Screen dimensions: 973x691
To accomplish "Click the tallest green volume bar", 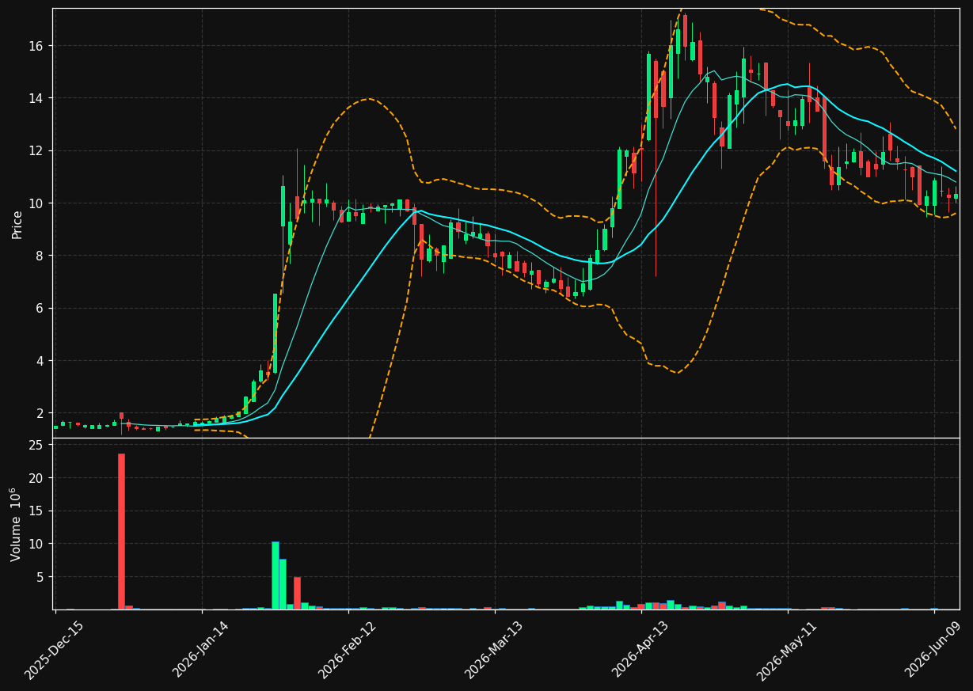I will pyautogui.click(x=275, y=575).
